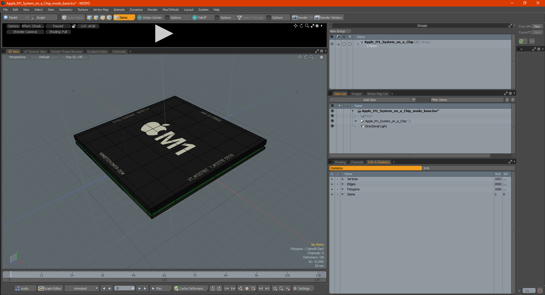Click 3D viewport zoom magnifier
Viewport: 545px width, 295px height.
point(311,57)
